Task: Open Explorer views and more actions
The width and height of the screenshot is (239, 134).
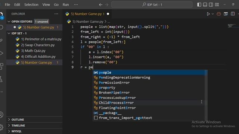Action: (x=56, y=14)
